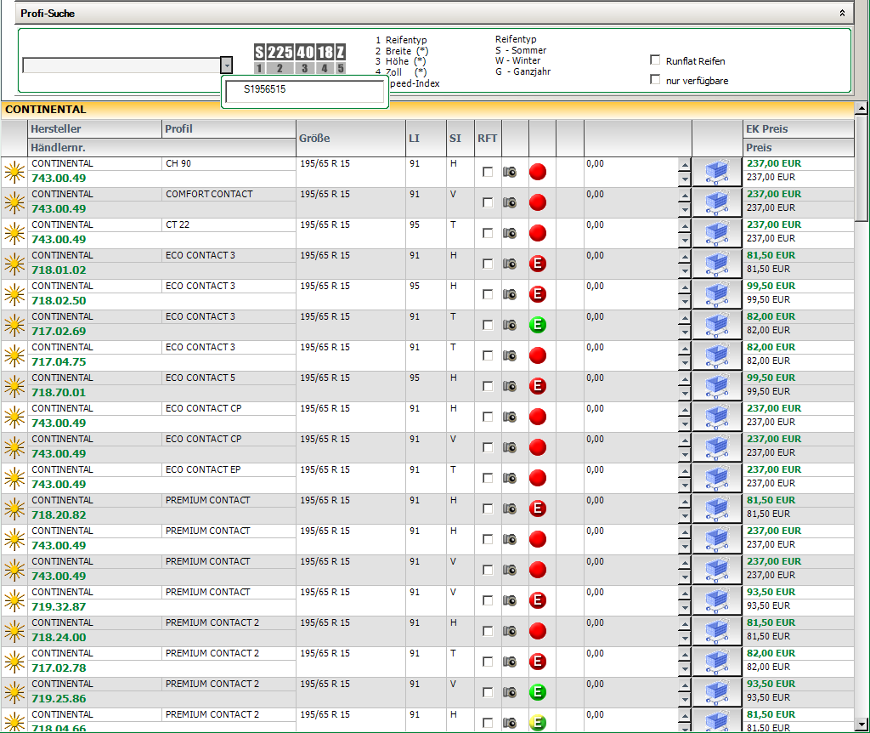Screen dimensions: 870x733
Task: Click sun icon for tire 718.70.01
Action: click(x=14, y=386)
